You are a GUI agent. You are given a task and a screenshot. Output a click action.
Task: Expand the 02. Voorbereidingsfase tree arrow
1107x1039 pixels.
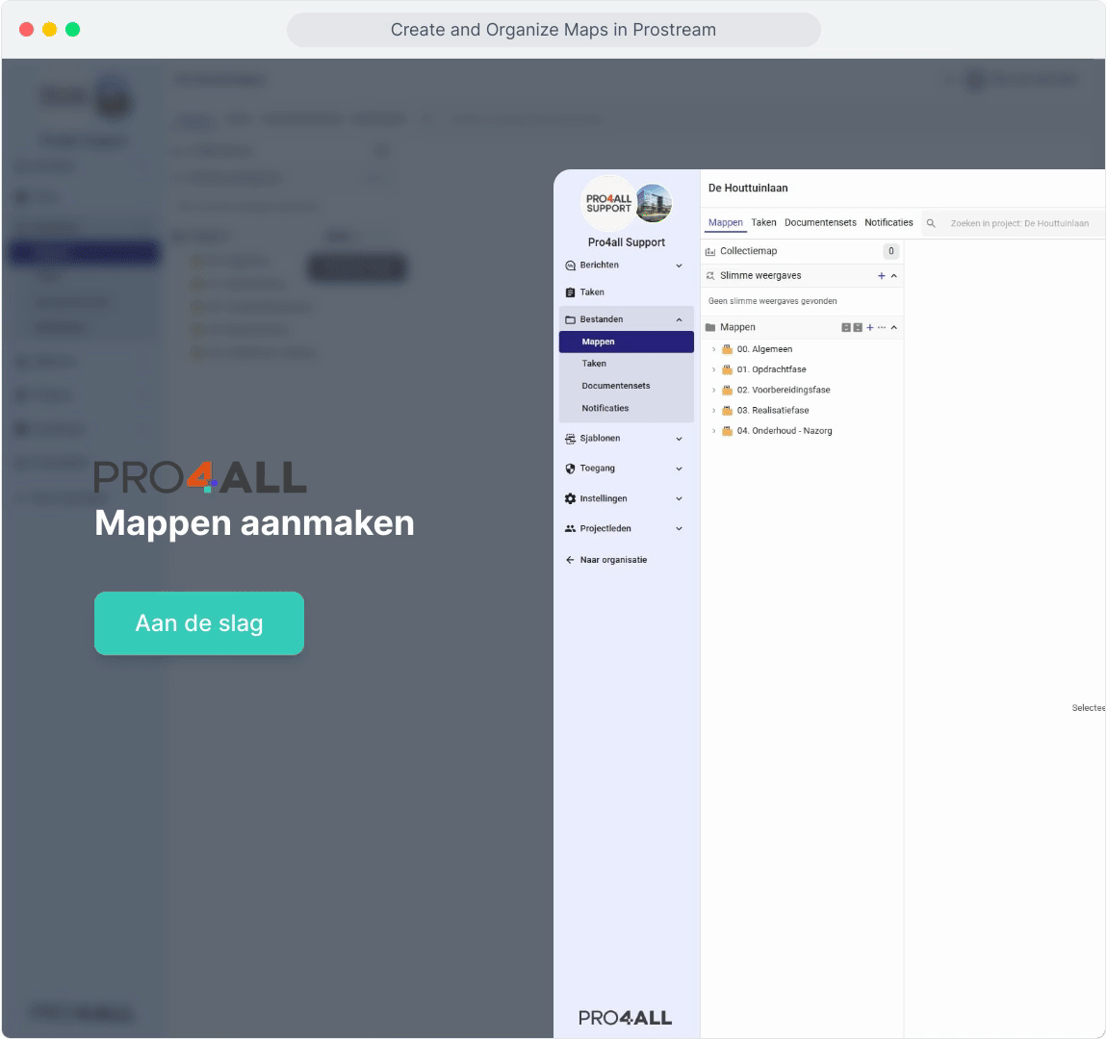713,390
